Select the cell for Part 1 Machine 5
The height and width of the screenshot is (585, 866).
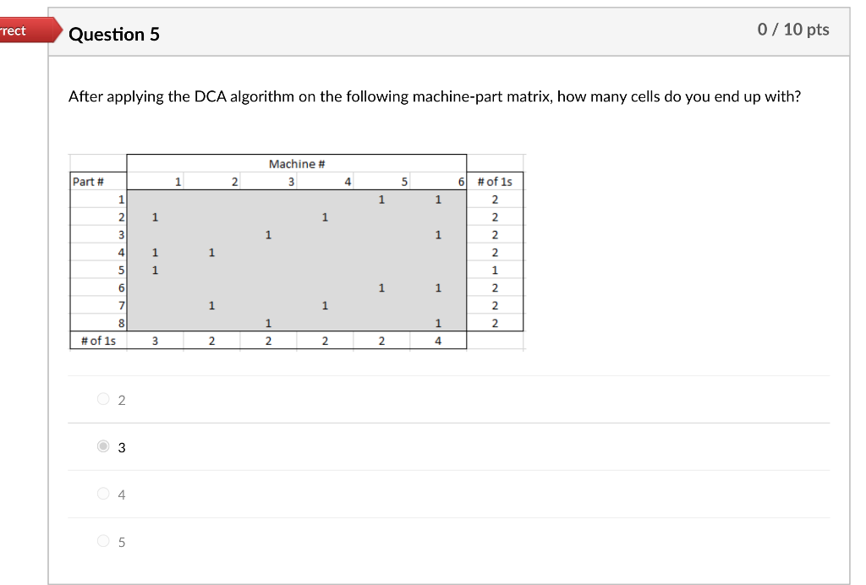(x=381, y=200)
